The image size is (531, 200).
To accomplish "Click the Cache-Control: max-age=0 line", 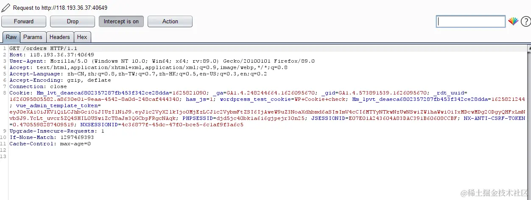I will [50, 144].
